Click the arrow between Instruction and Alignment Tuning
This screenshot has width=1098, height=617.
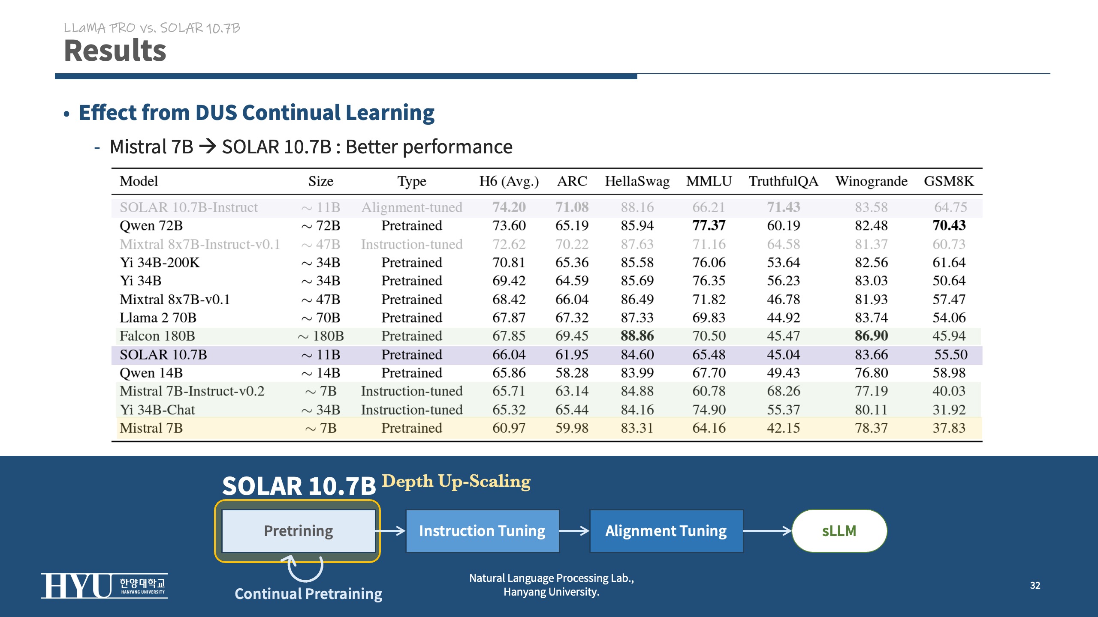(x=574, y=531)
